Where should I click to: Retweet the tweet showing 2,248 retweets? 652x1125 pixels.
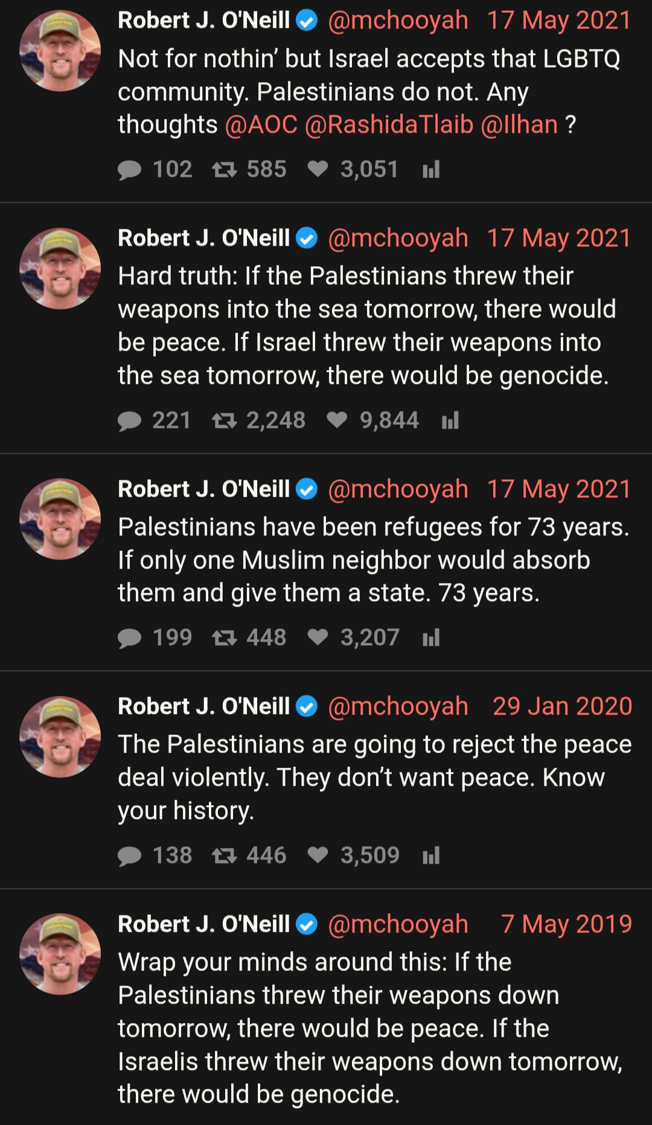tap(224, 421)
